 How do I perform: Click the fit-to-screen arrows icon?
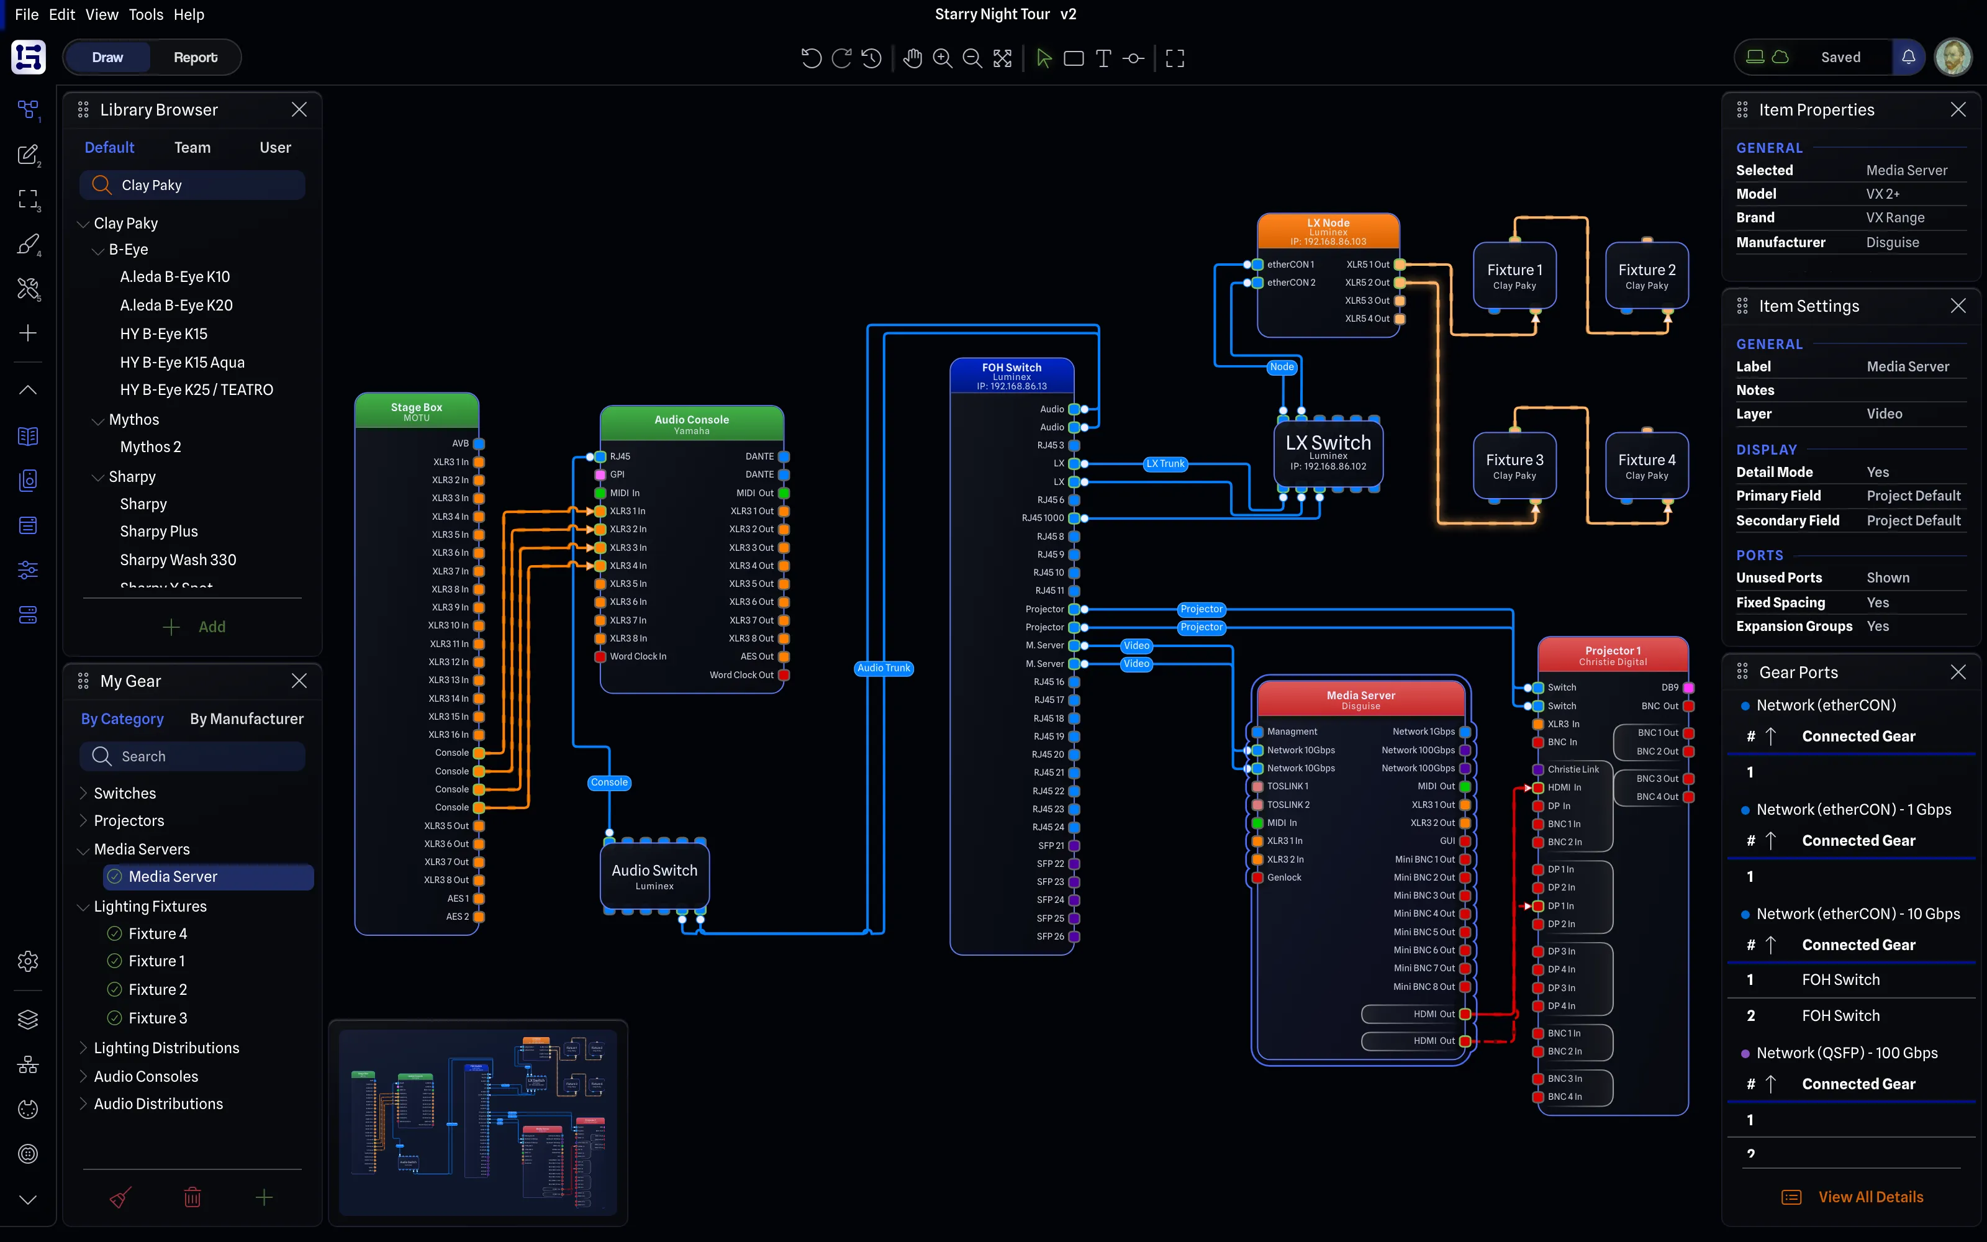pyautogui.click(x=1003, y=58)
